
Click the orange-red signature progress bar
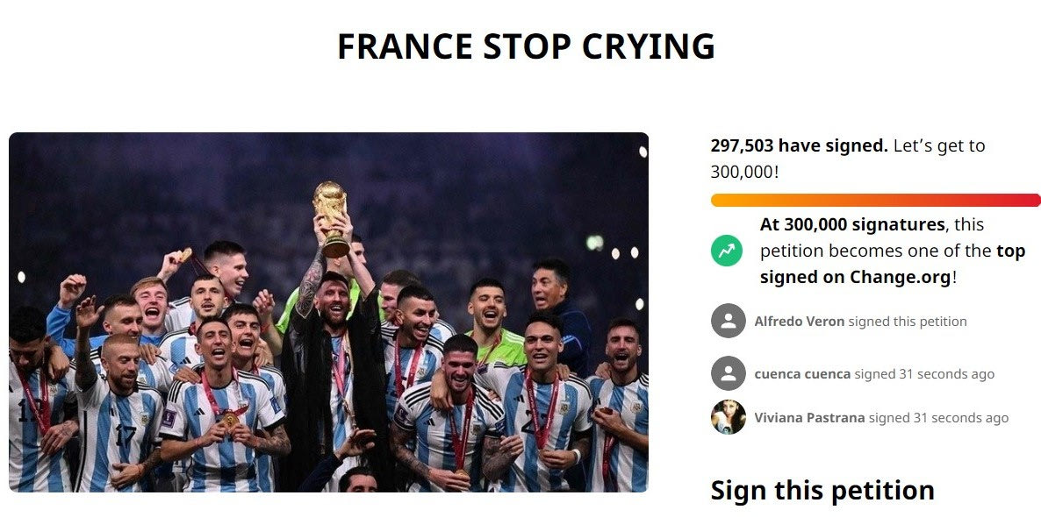tap(875, 200)
